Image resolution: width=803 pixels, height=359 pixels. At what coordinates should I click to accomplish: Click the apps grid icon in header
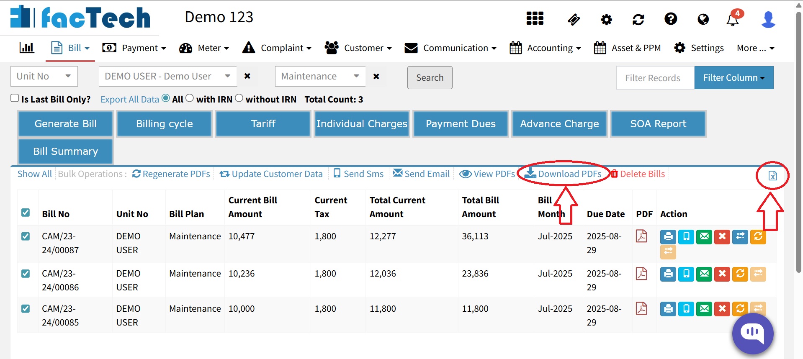point(535,19)
